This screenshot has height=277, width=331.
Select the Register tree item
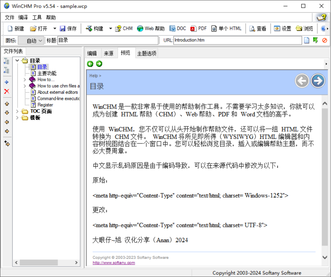(x=45, y=105)
